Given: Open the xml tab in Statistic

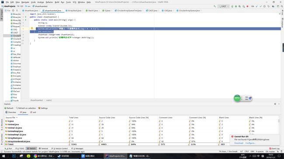Looking at the screenshot, I should click(33, 113).
